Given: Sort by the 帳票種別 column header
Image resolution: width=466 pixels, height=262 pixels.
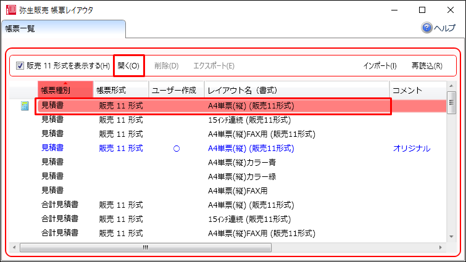Looking at the screenshot, I should tap(65, 90).
